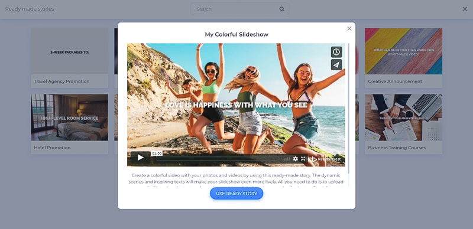
Task: Click the watch later clock icon
Action: tap(336, 52)
